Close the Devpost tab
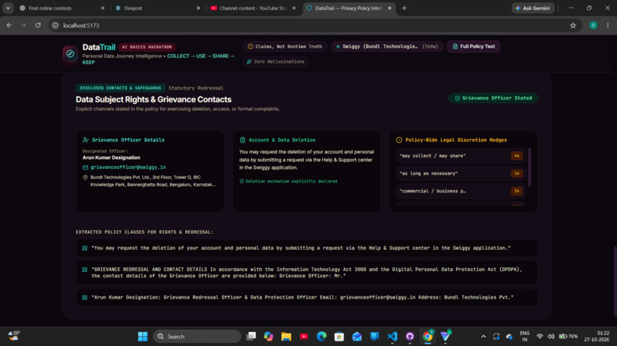Screen dimensions: 617x346 [x=198, y=8]
